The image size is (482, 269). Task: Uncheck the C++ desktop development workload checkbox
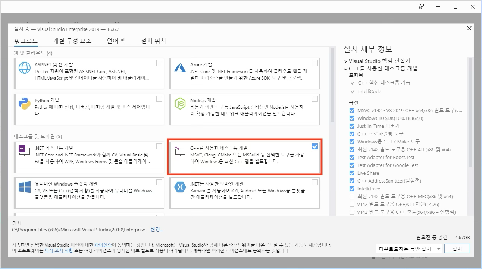(314, 146)
